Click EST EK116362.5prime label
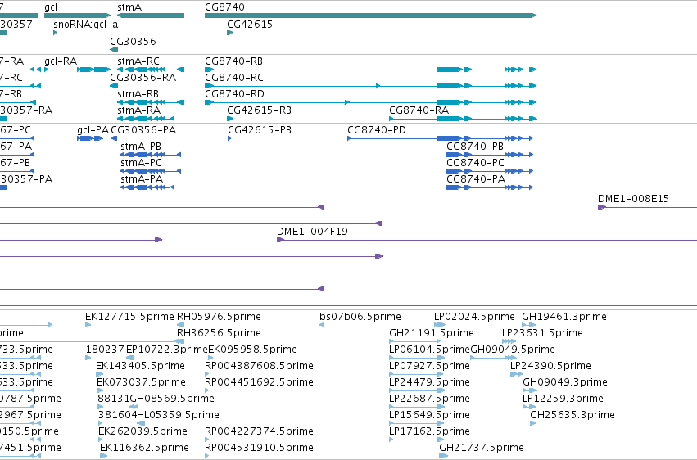The width and height of the screenshot is (697, 460). [x=144, y=448]
